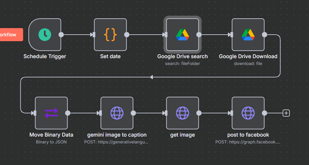Click the get image output connector dot

[x=199, y=113]
